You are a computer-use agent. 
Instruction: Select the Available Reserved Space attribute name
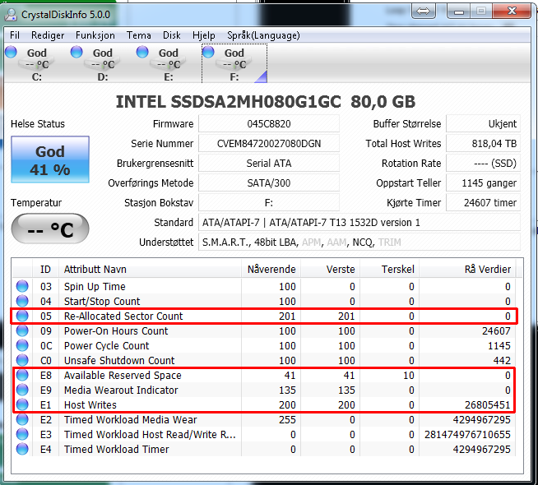(123, 376)
